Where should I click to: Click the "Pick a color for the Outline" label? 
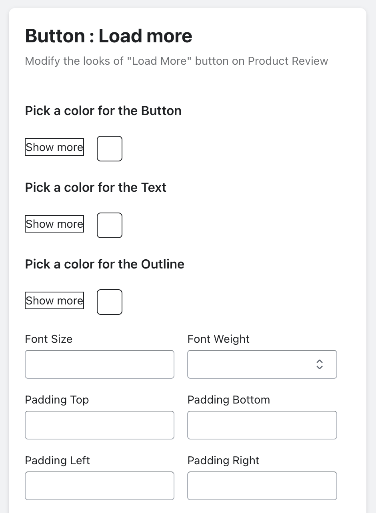point(105,264)
